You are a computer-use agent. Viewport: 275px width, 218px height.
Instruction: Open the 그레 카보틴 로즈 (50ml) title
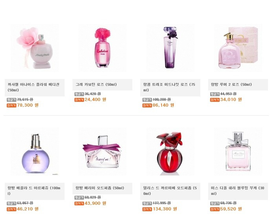point(96,85)
